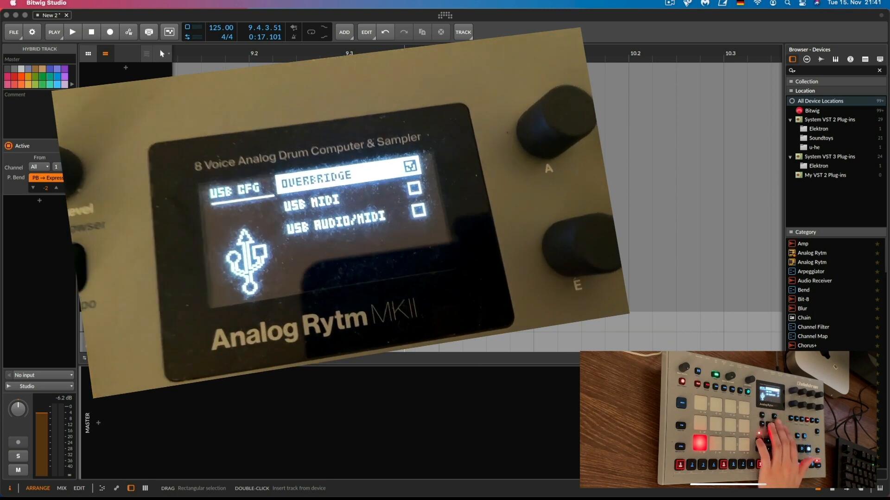Image resolution: width=890 pixels, height=500 pixels.
Task: Solo the master track
Action: 18,456
